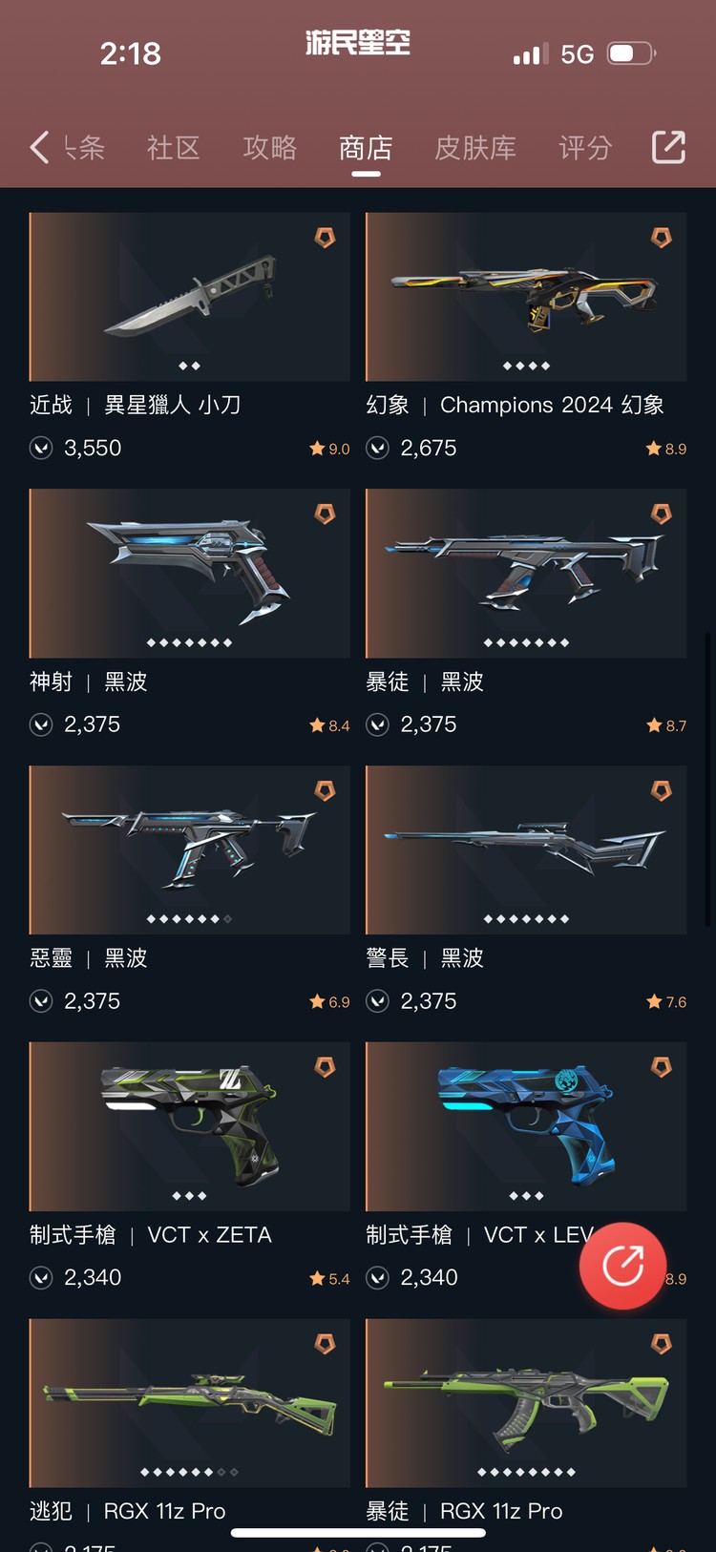The width and height of the screenshot is (716, 1552).
Task: Switch to the 攻略 tab
Action: coord(270,148)
